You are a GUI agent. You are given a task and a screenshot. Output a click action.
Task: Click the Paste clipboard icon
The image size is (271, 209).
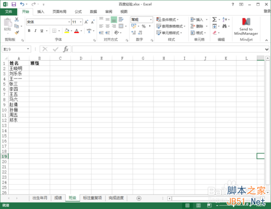tap(8, 23)
